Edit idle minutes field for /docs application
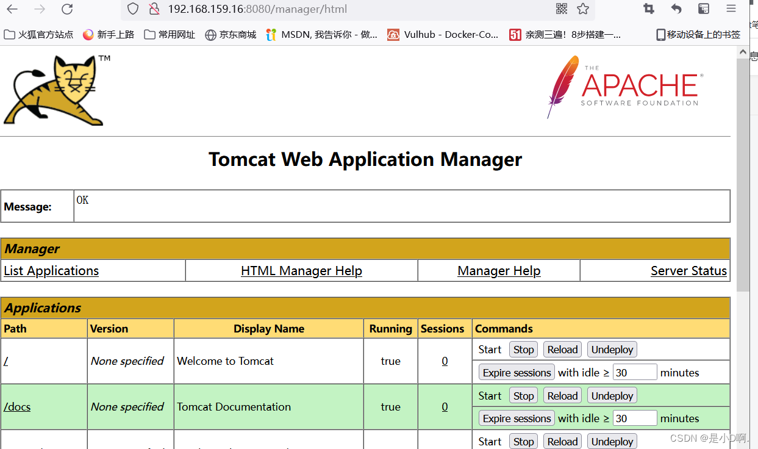 point(635,418)
